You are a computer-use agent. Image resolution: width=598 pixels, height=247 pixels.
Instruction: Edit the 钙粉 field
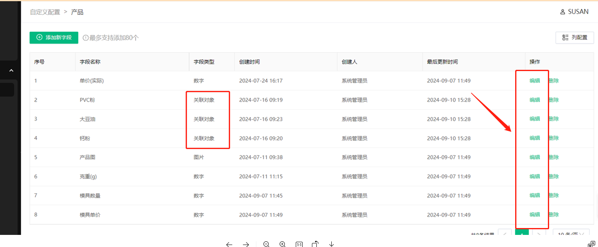(535, 138)
